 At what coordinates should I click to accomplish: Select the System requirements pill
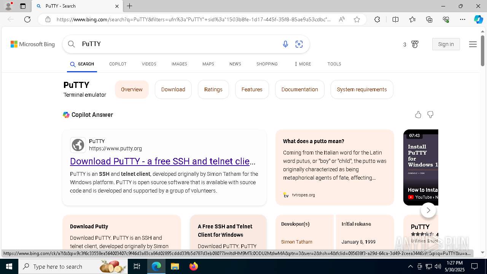362,89
